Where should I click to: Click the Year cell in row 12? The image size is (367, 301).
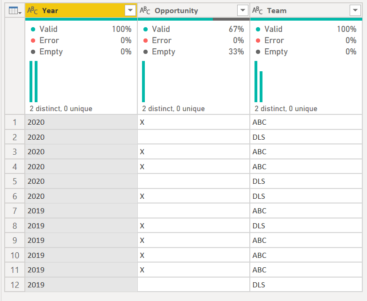pyautogui.click(x=81, y=285)
